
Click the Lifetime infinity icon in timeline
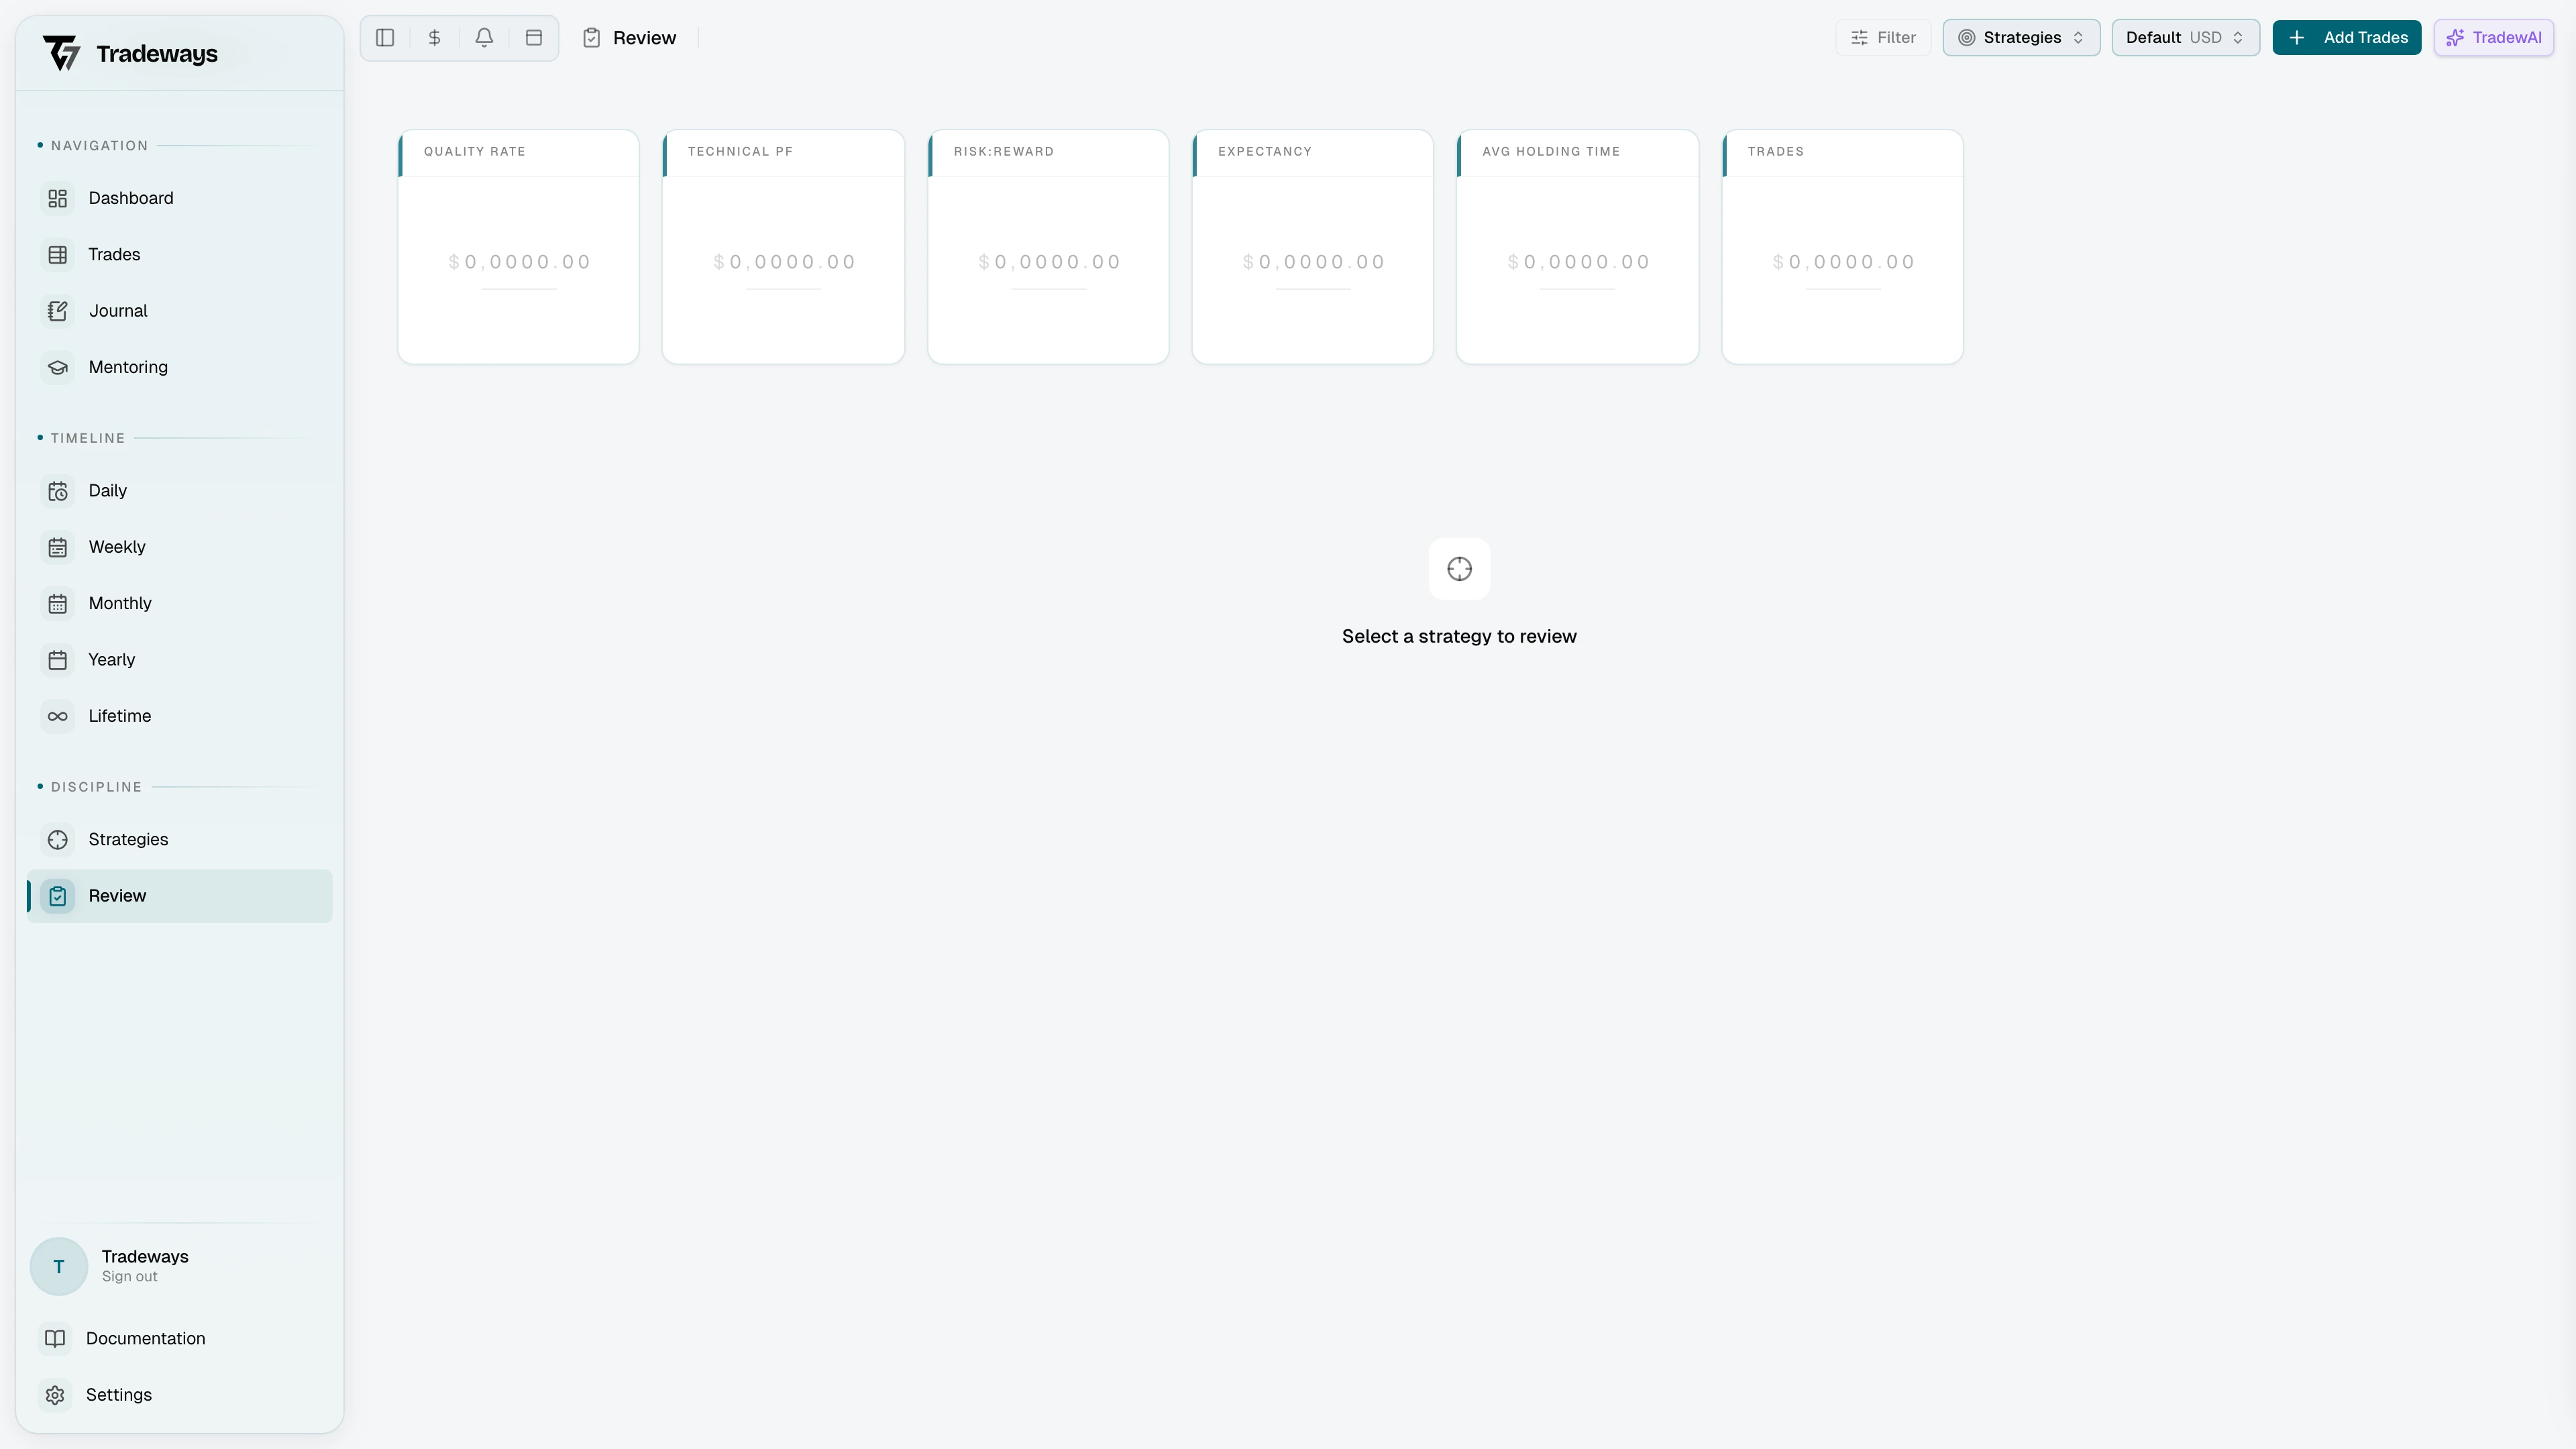point(57,715)
